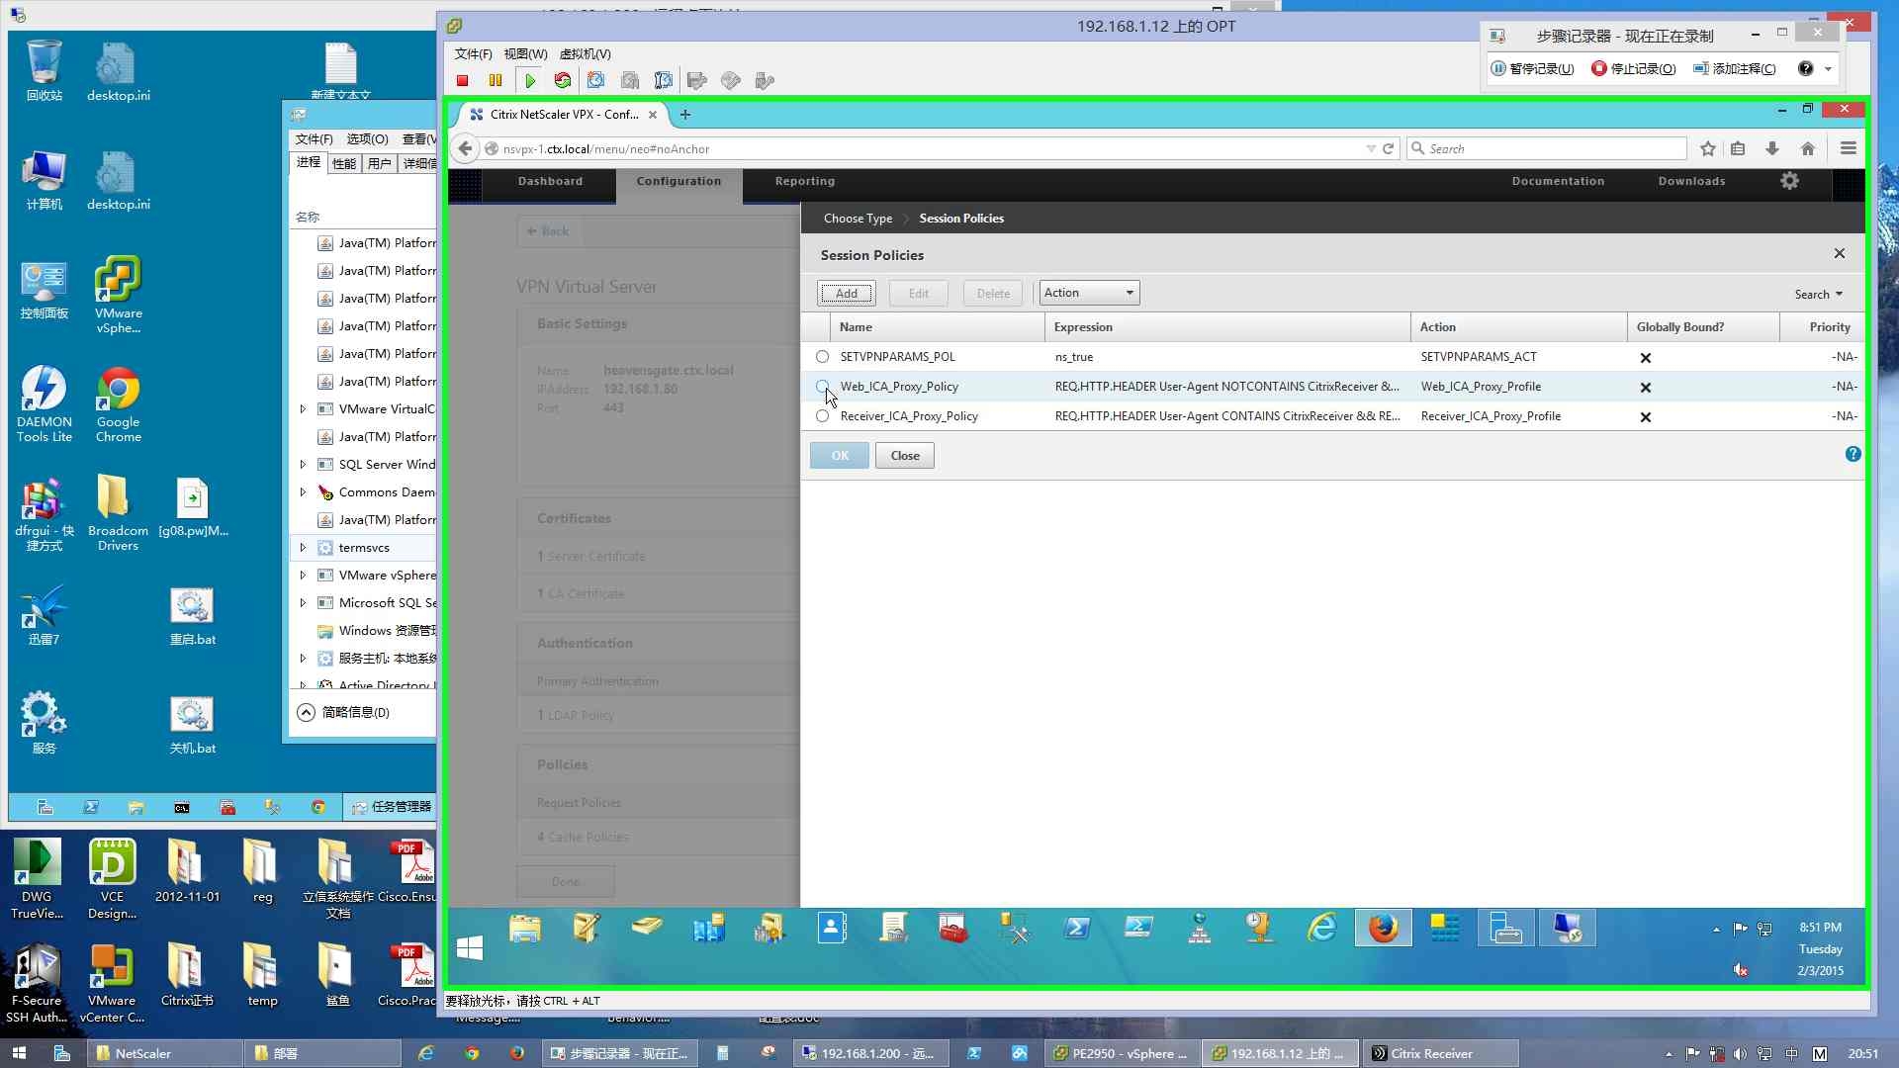The width and height of the screenshot is (1899, 1068).
Task: Open DAEMON Tools Lite desktop icon
Action: pos(45,404)
